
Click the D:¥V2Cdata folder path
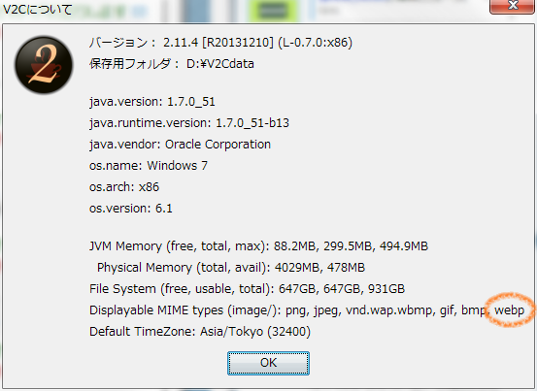220,64
